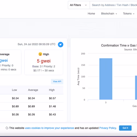
Task: Click the 5 gwei High gas value
Action: click(x=44, y=61)
